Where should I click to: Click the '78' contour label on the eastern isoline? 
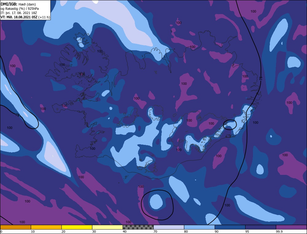coord(261,78)
